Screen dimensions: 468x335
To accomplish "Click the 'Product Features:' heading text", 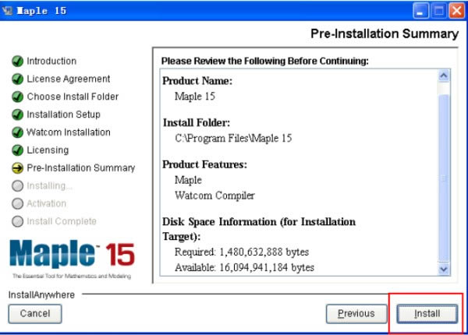I will tap(204, 164).
